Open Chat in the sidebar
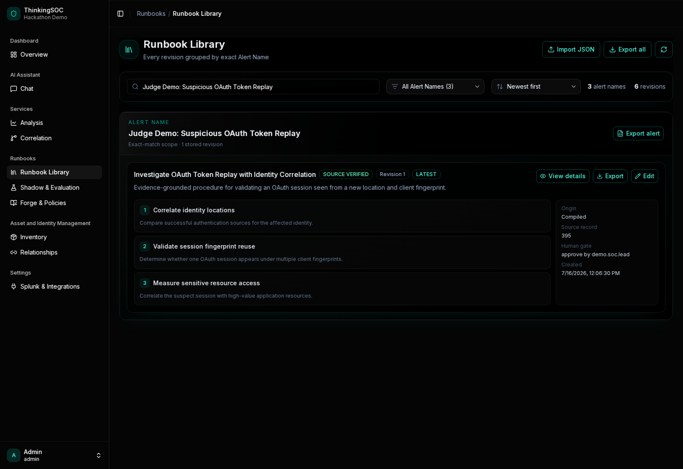 click(55, 89)
